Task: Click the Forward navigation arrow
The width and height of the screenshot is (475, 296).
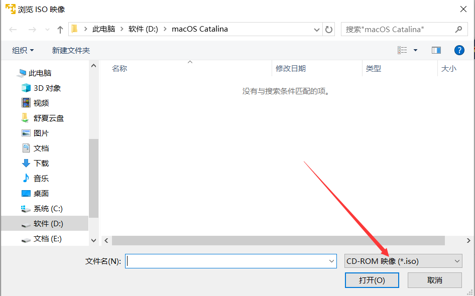Action: coord(32,30)
